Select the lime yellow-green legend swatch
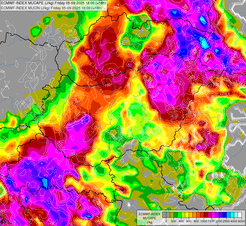 tap(183, 215)
